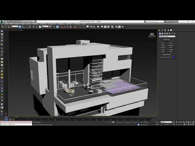Viewport: 195px width, 146px height.
Task: Toggle Window/Crossing selection mode
Action: [x=30, y=27]
